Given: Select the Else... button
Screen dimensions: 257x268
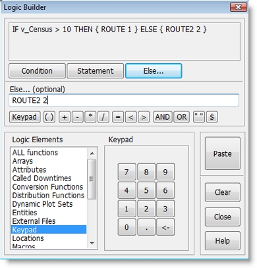Looking at the screenshot, I should tap(154, 71).
